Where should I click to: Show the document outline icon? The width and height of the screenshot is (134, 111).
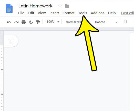11,41
